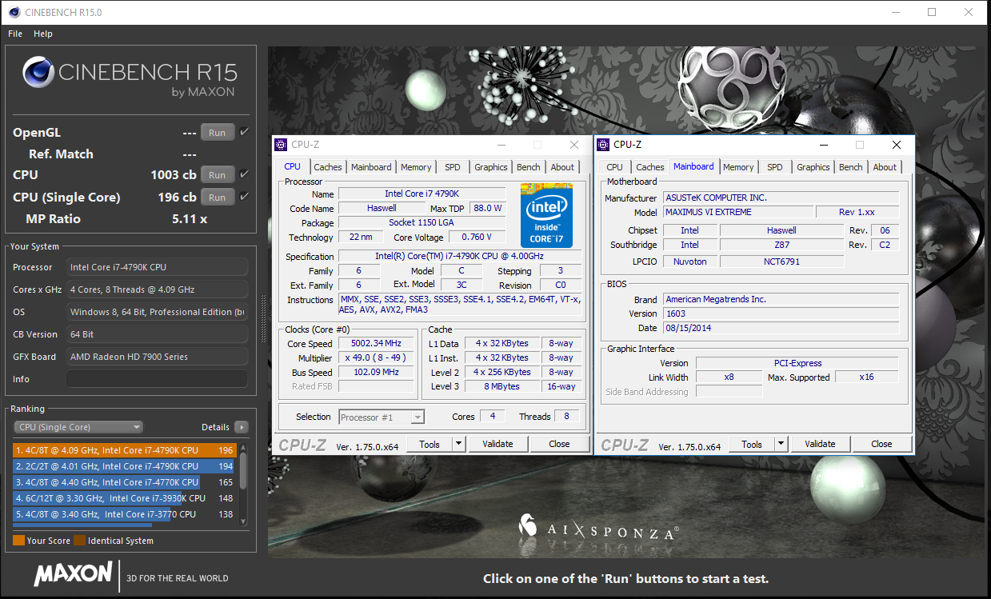
Task: Click the brown Identical System legend swatch
Action: coord(80,541)
